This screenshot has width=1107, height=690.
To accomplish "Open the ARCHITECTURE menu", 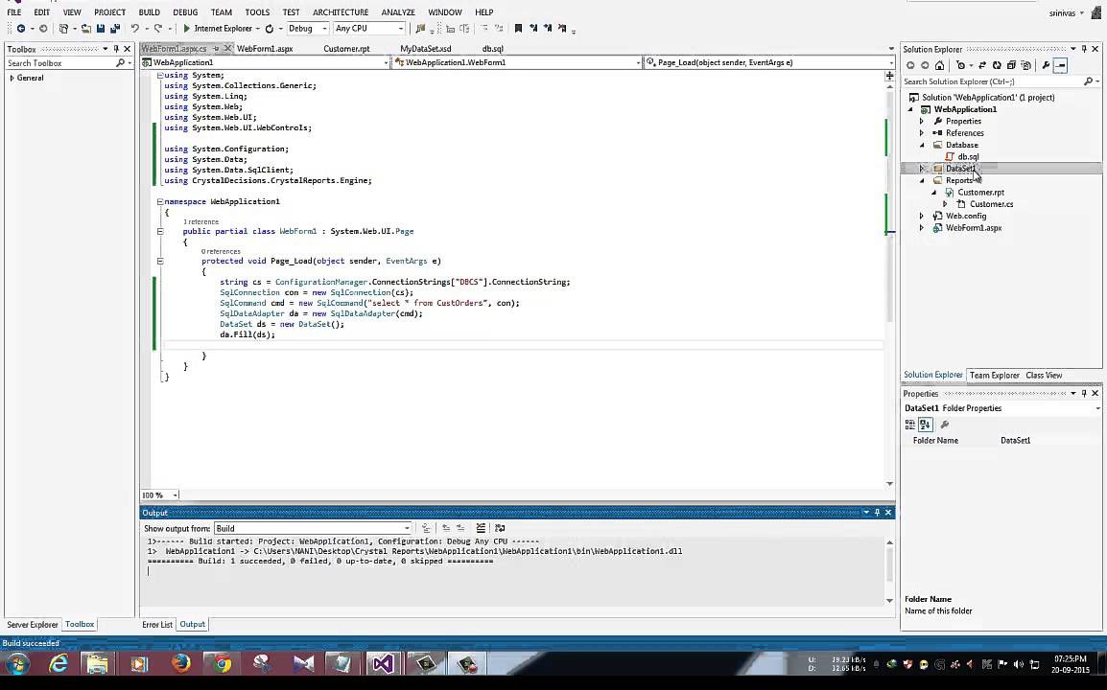I will pyautogui.click(x=341, y=12).
